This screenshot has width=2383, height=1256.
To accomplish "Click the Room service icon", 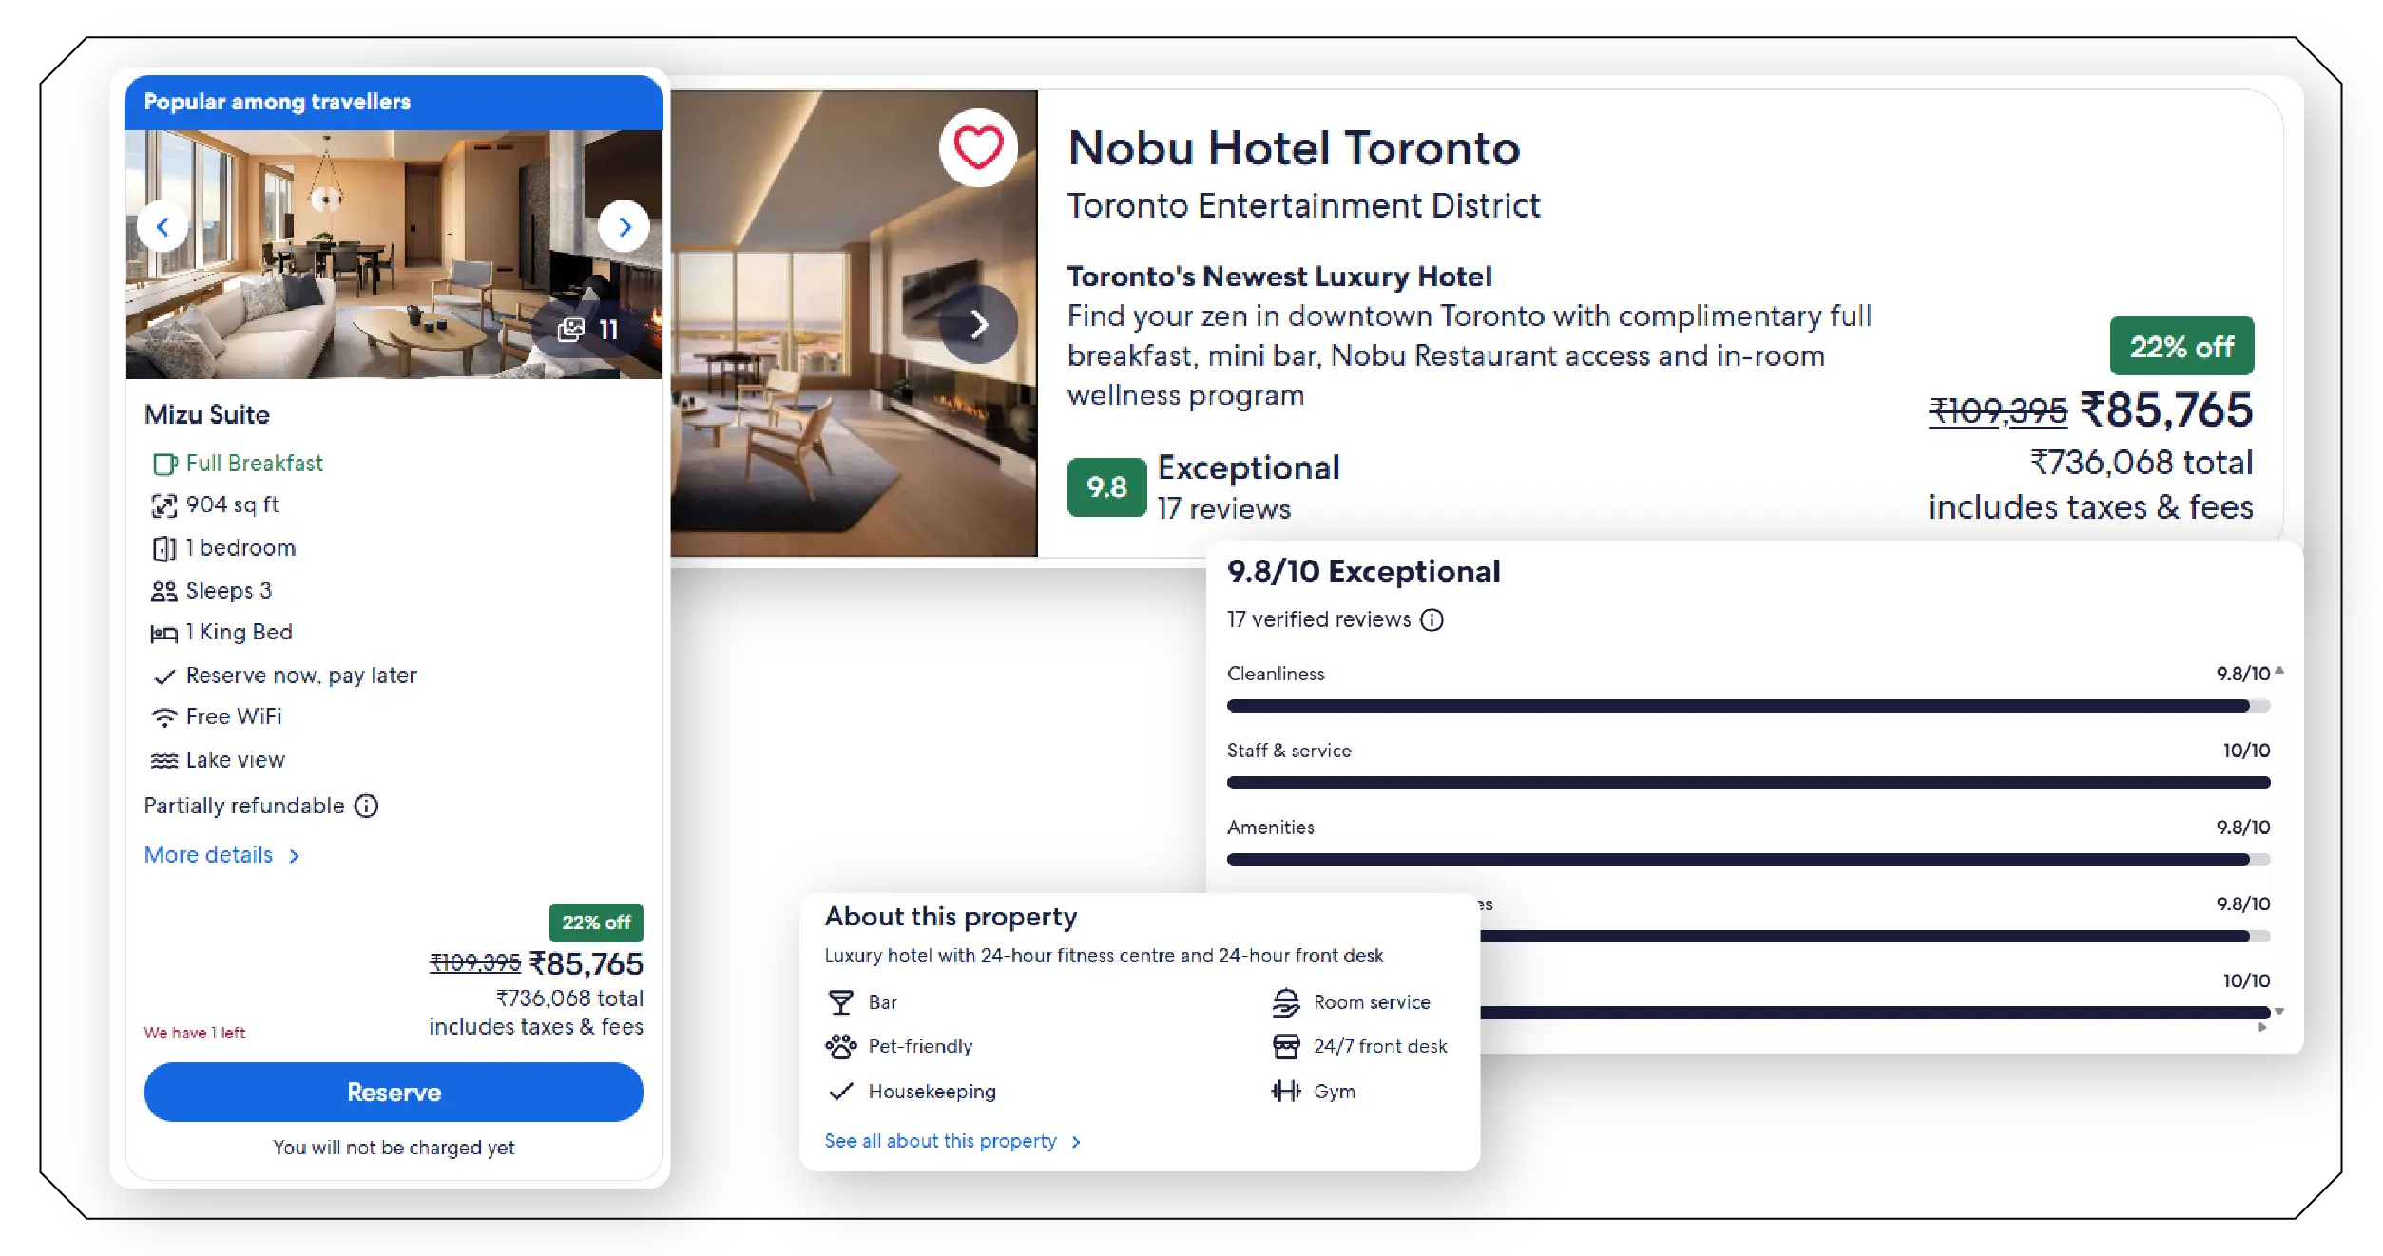I will [x=1286, y=1002].
